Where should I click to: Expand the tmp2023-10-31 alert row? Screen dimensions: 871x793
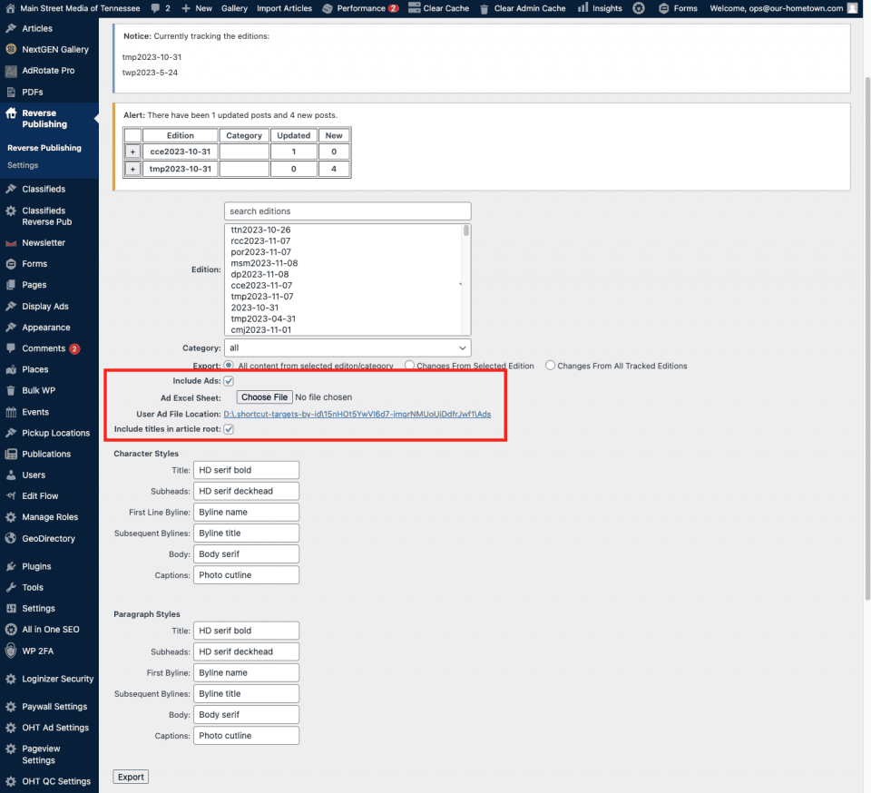132,169
